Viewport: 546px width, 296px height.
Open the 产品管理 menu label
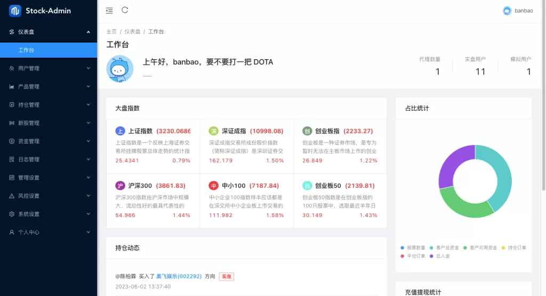tap(29, 86)
